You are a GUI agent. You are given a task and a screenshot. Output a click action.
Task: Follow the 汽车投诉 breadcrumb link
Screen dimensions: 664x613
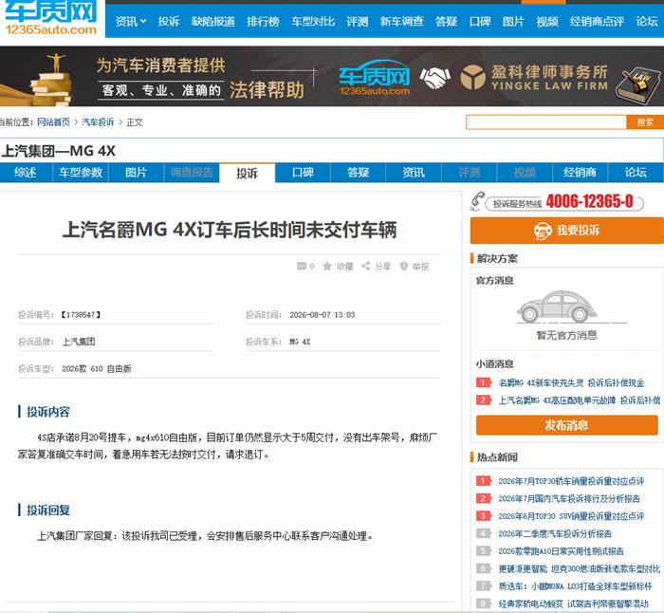click(98, 122)
